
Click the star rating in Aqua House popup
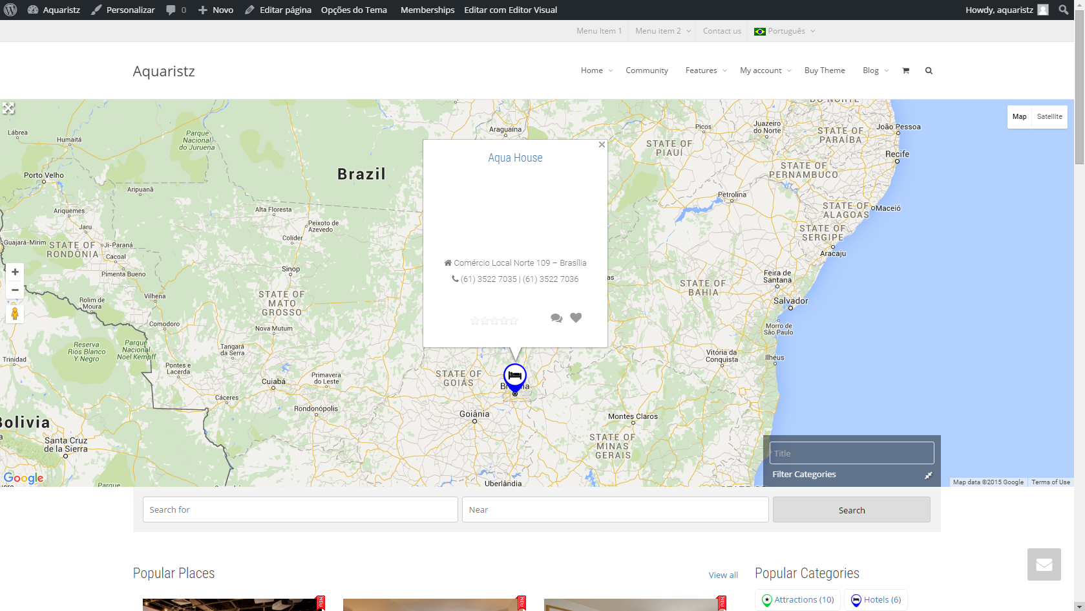coord(494,320)
